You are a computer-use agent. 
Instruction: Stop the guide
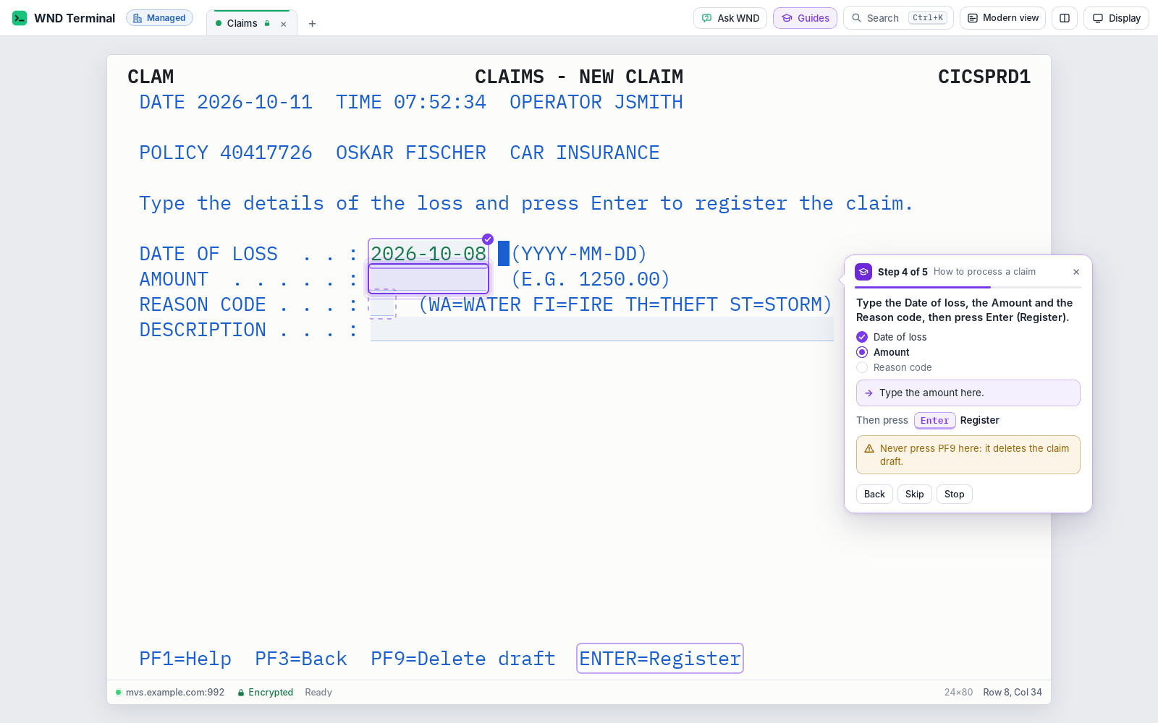pos(955,495)
